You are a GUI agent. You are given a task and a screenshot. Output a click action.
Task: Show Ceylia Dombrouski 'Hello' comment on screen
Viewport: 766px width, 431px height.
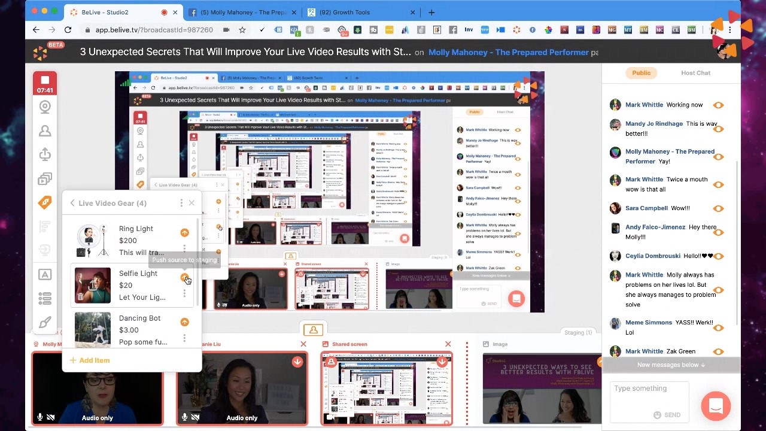coord(719,256)
